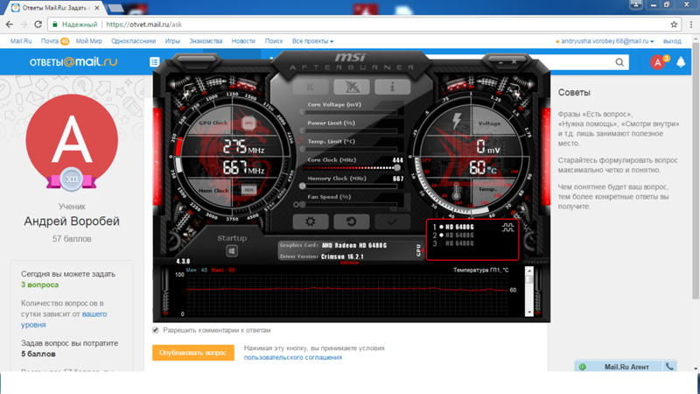Click the Core Clock slider handle

click(397, 168)
